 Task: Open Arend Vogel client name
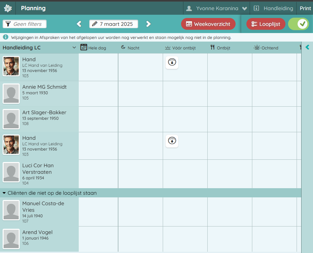(x=37, y=232)
